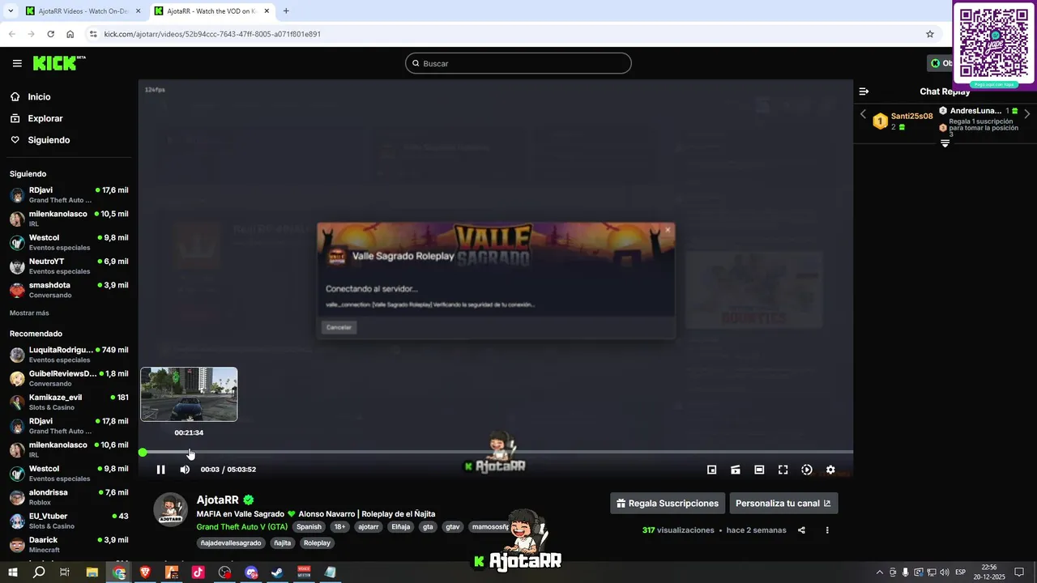Click Personaliza tu canal button
The image size is (1037, 583).
point(783,503)
